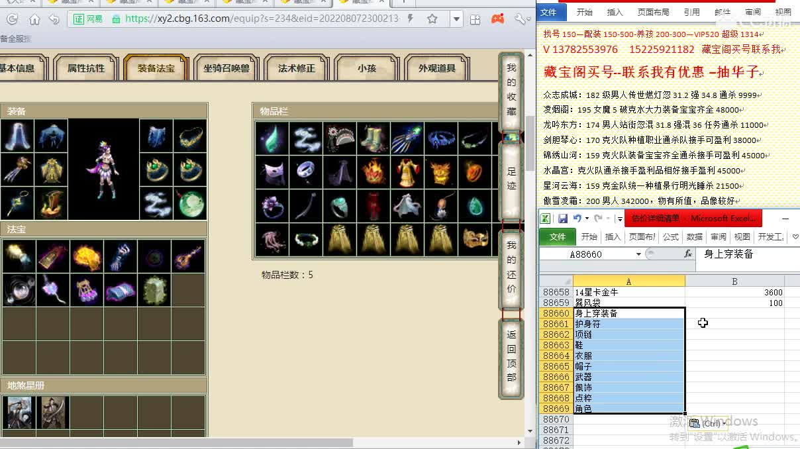Open the Word 引用 ribbon tab
This screenshot has width=800, height=449.
(x=691, y=12)
